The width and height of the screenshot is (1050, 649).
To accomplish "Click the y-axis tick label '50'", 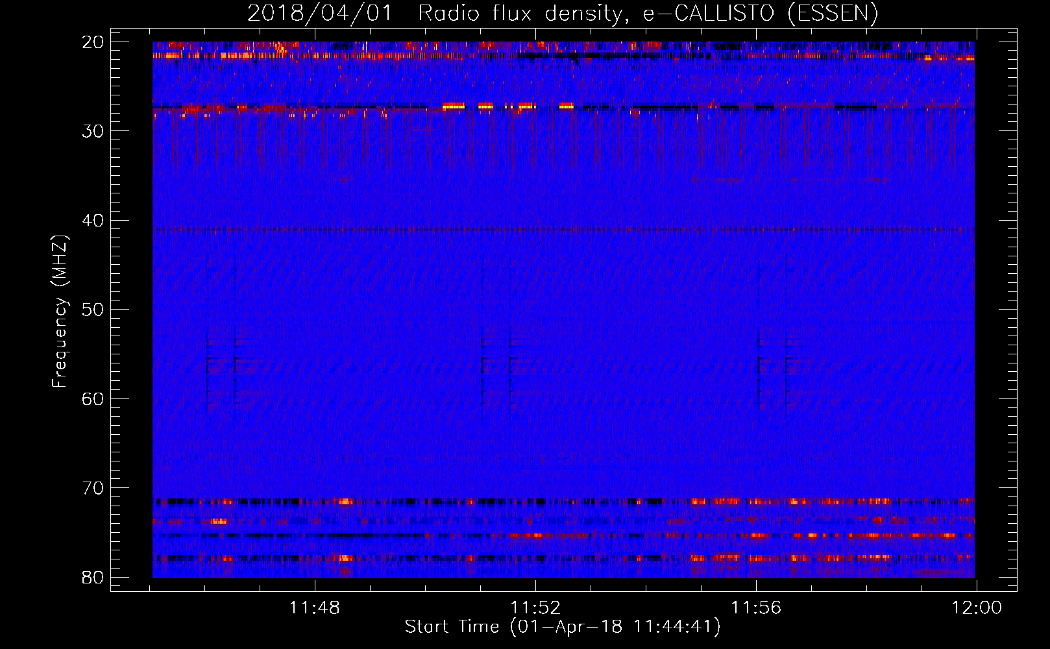I will click(93, 310).
